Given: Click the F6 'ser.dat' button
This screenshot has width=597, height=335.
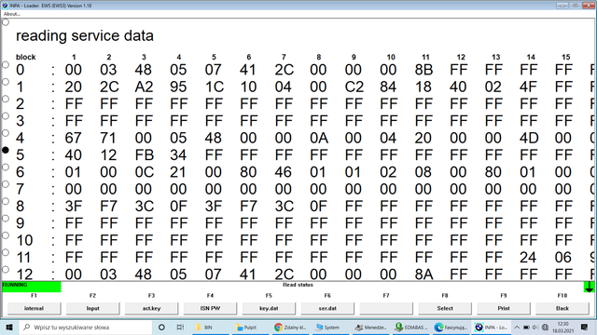Looking at the screenshot, I should click(x=327, y=308).
